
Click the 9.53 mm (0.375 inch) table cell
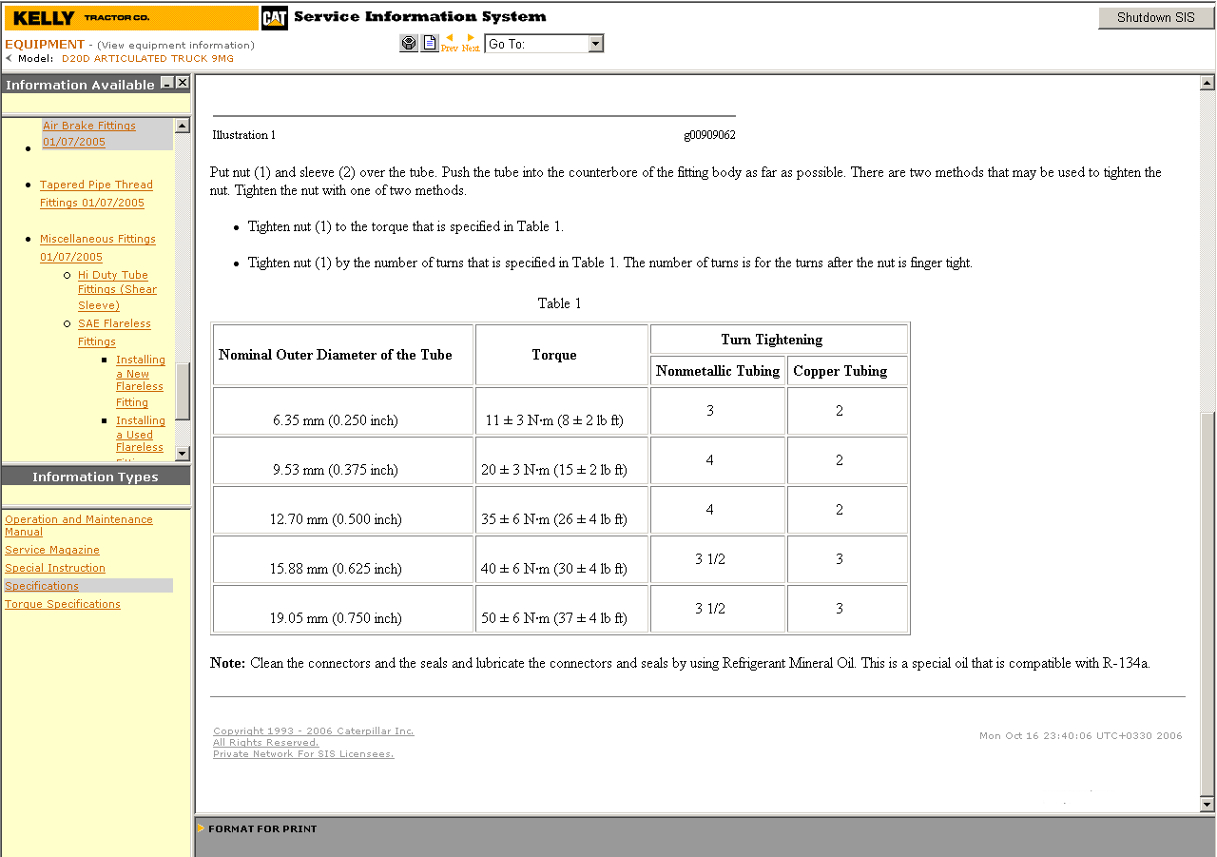pyautogui.click(x=343, y=460)
